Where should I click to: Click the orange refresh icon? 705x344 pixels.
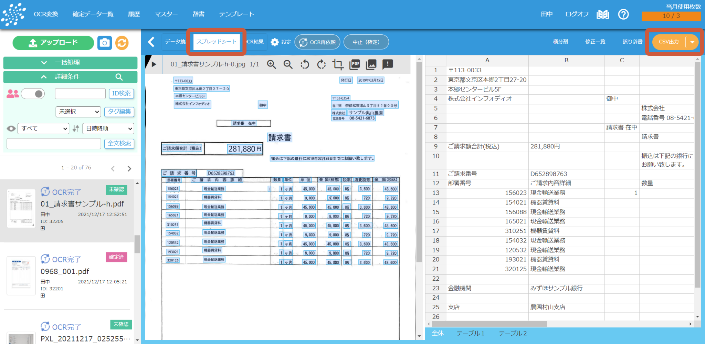point(122,43)
